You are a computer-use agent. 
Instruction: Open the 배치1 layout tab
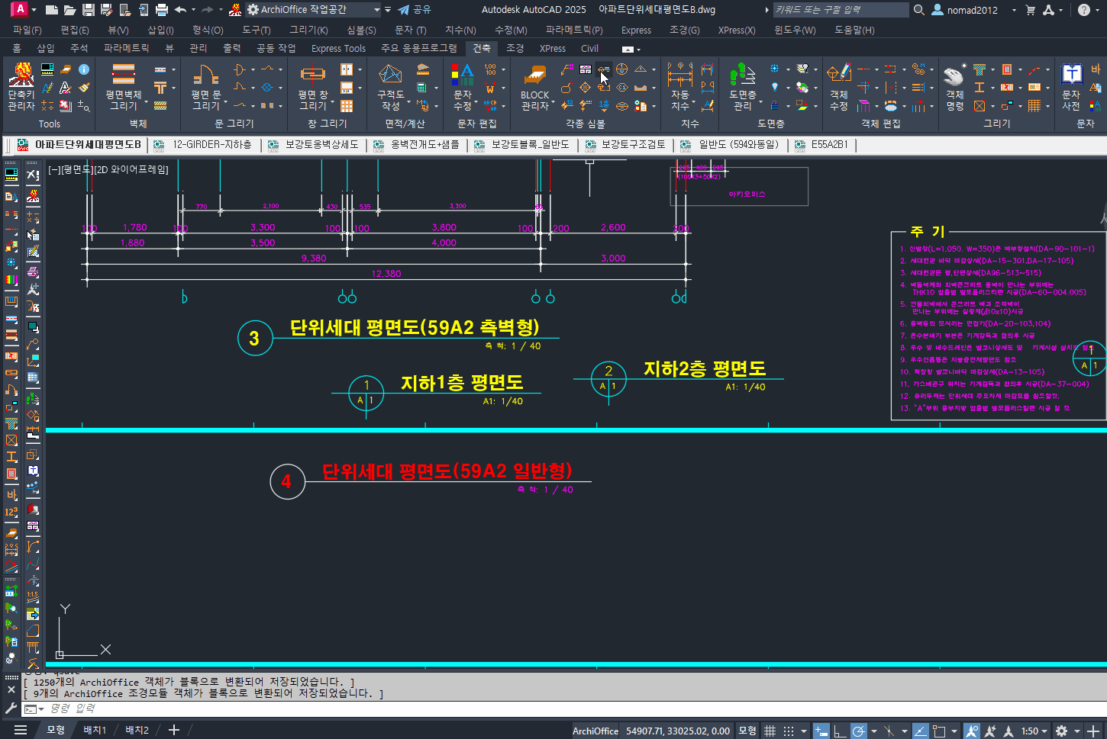point(95,730)
